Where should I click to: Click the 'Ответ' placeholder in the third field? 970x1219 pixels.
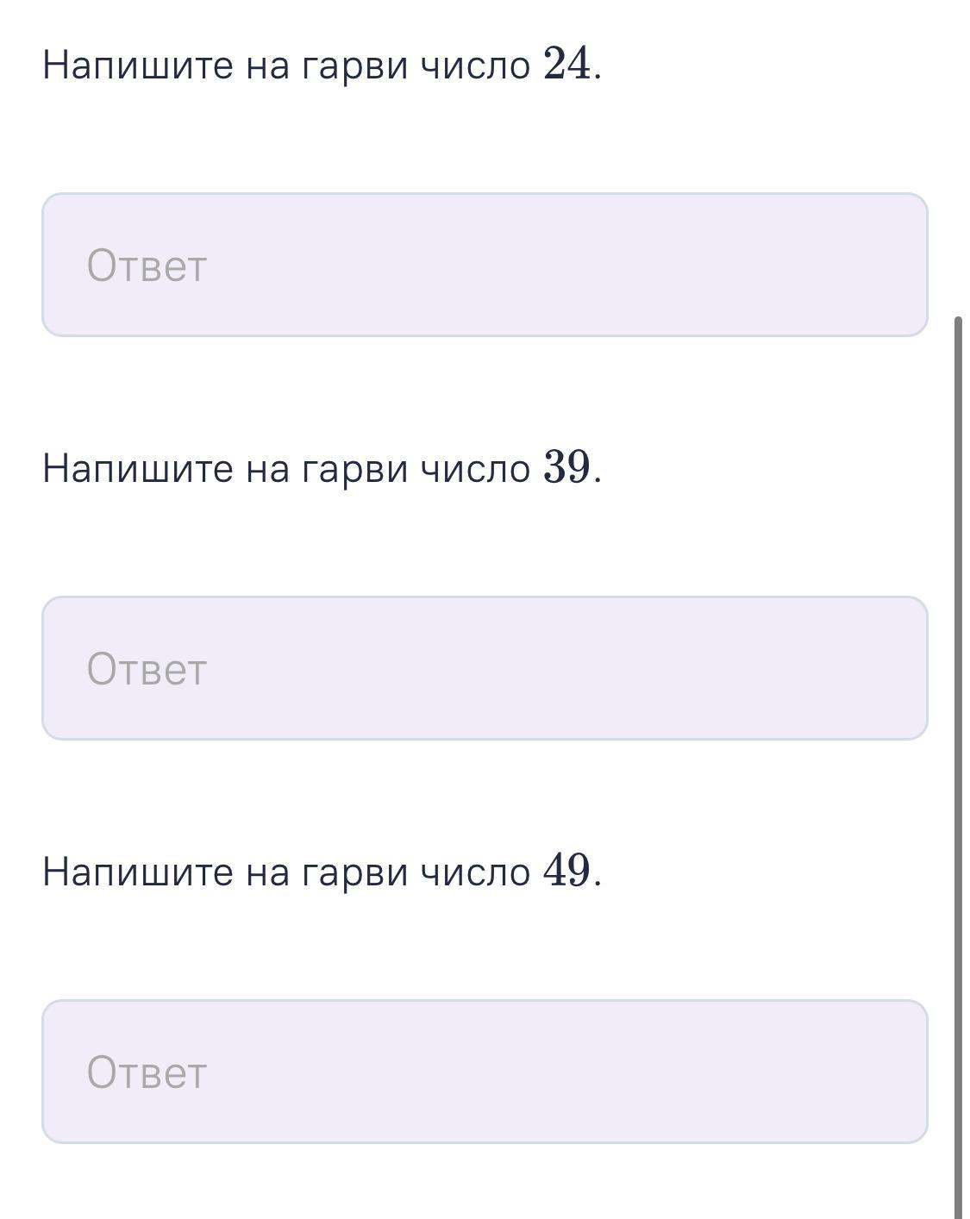(147, 1072)
